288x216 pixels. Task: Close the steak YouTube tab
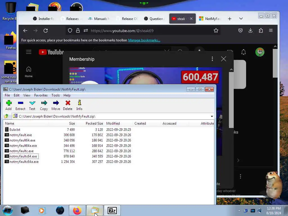click(x=191, y=19)
